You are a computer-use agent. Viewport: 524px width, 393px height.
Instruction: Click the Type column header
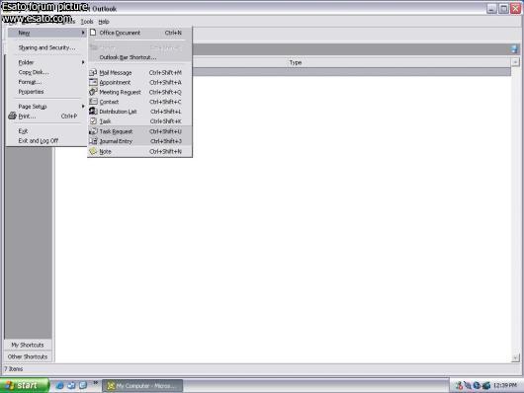pyautogui.click(x=296, y=62)
